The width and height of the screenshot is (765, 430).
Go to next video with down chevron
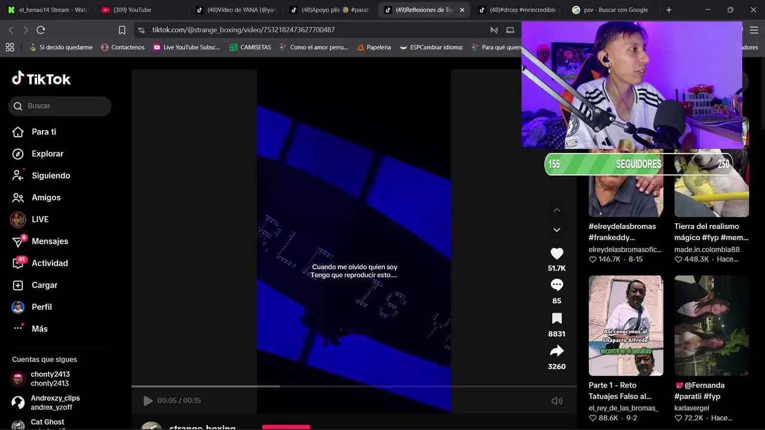pyautogui.click(x=556, y=230)
